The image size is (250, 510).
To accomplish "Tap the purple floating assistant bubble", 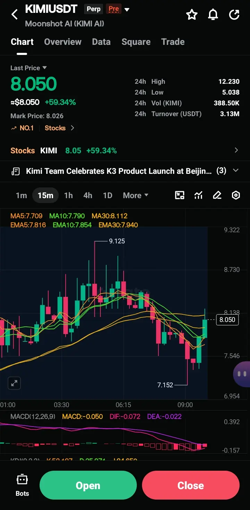I will (x=242, y=374).
